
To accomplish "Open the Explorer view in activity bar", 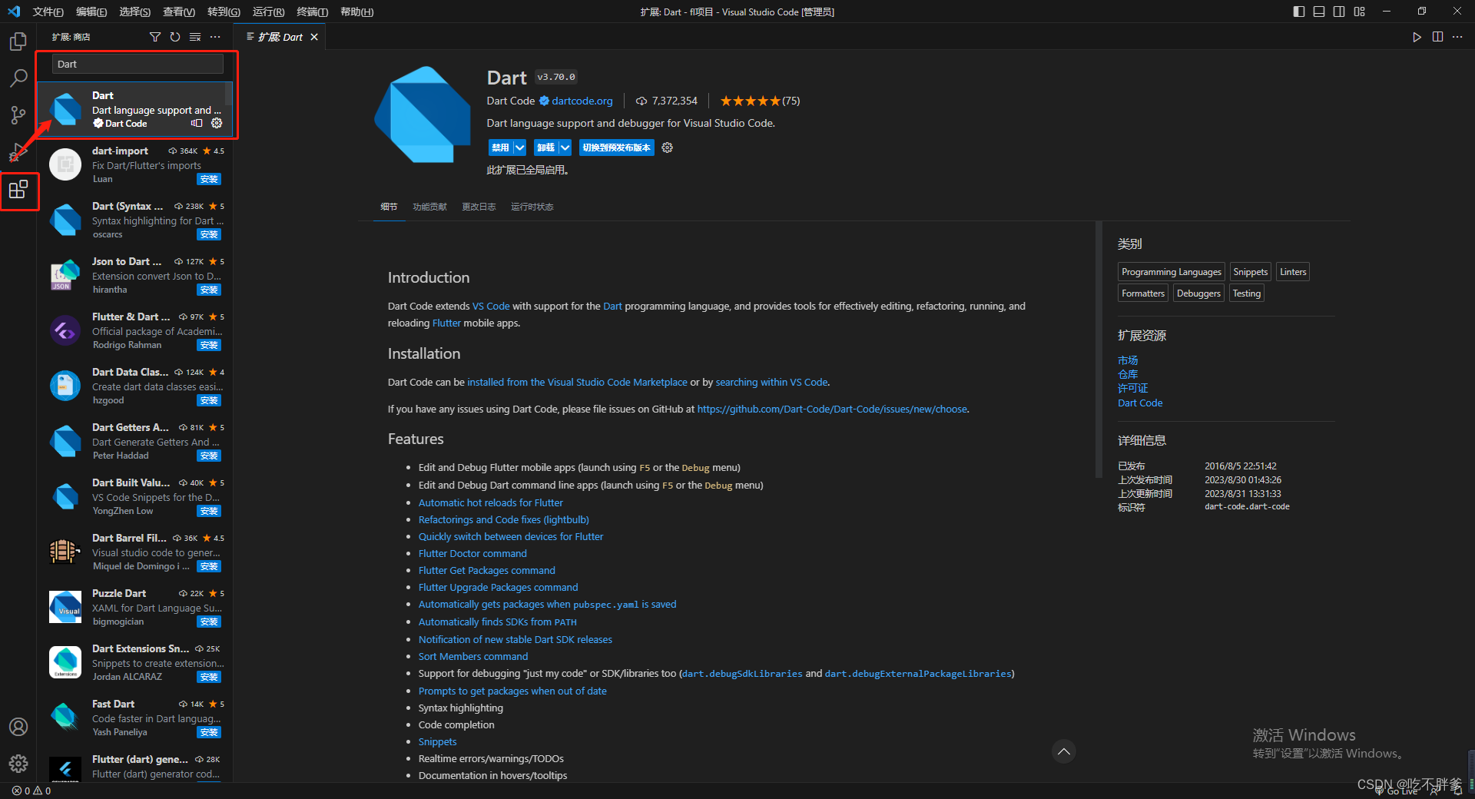I will point(18,41).
